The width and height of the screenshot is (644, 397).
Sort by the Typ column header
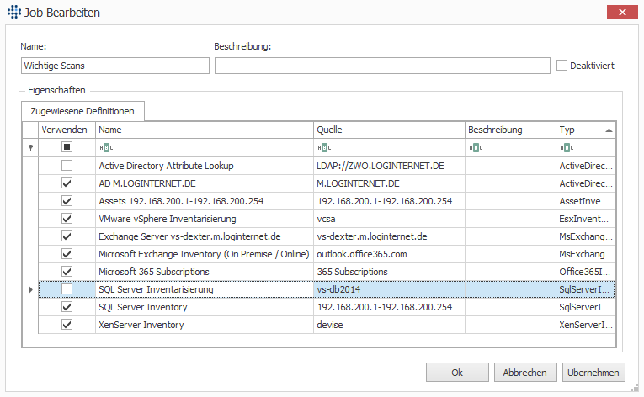[586, 130]
